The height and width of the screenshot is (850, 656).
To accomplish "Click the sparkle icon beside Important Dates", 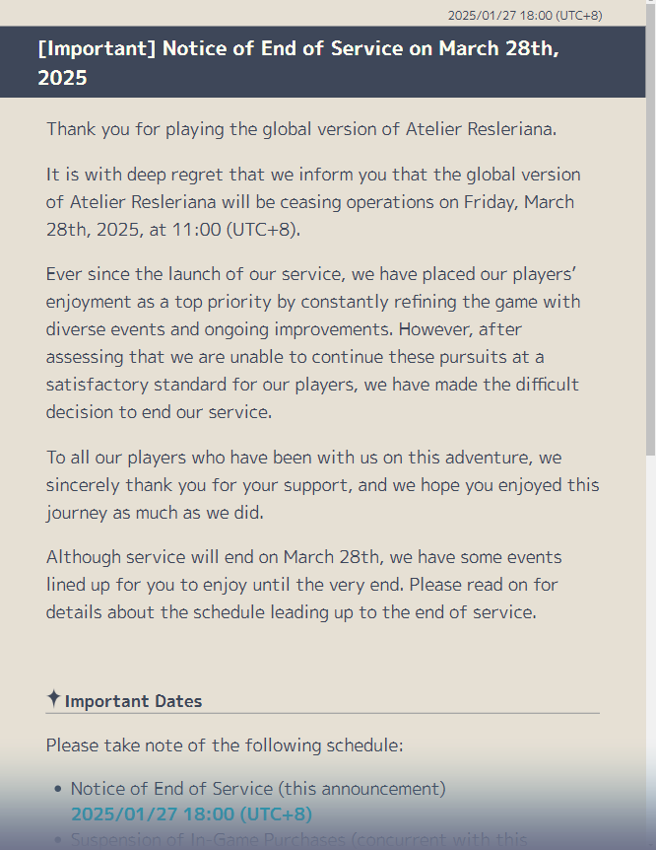I will [54, 698].
